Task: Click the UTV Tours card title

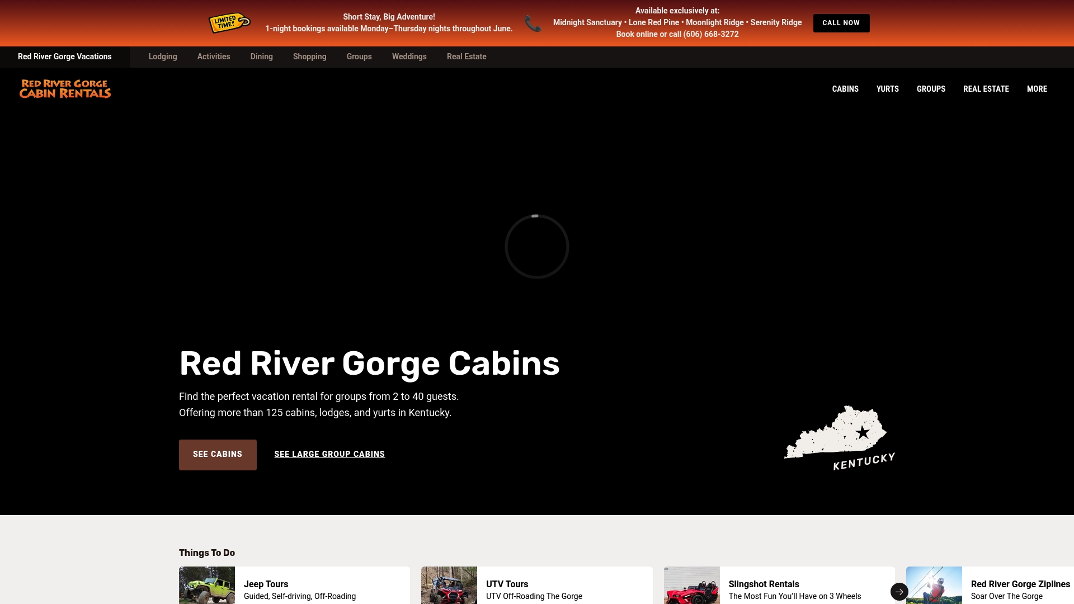Action: (507, 584)
